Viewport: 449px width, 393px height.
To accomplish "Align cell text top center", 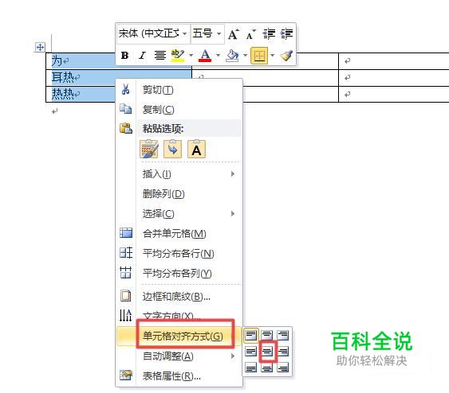I will click(267, 335).
